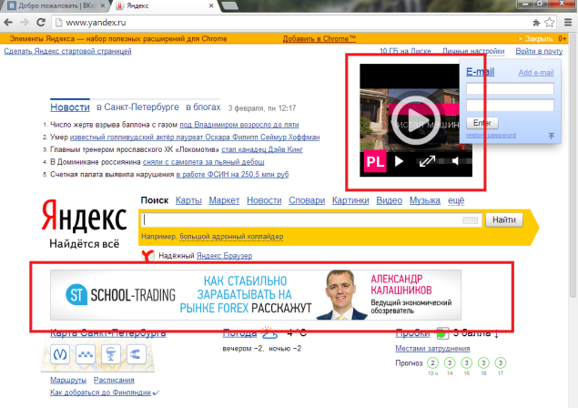The image size is (578, 408).
Task: Close the Yandex Elements yellow bar
Action: click(535, 39)
